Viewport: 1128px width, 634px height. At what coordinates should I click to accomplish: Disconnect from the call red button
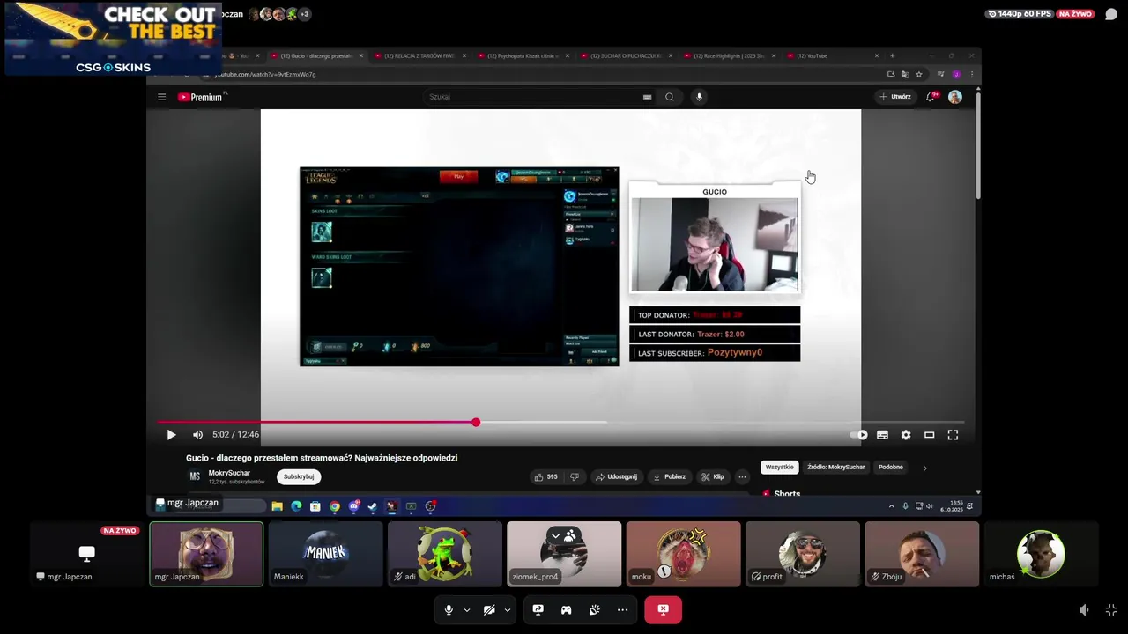(664, 609)
